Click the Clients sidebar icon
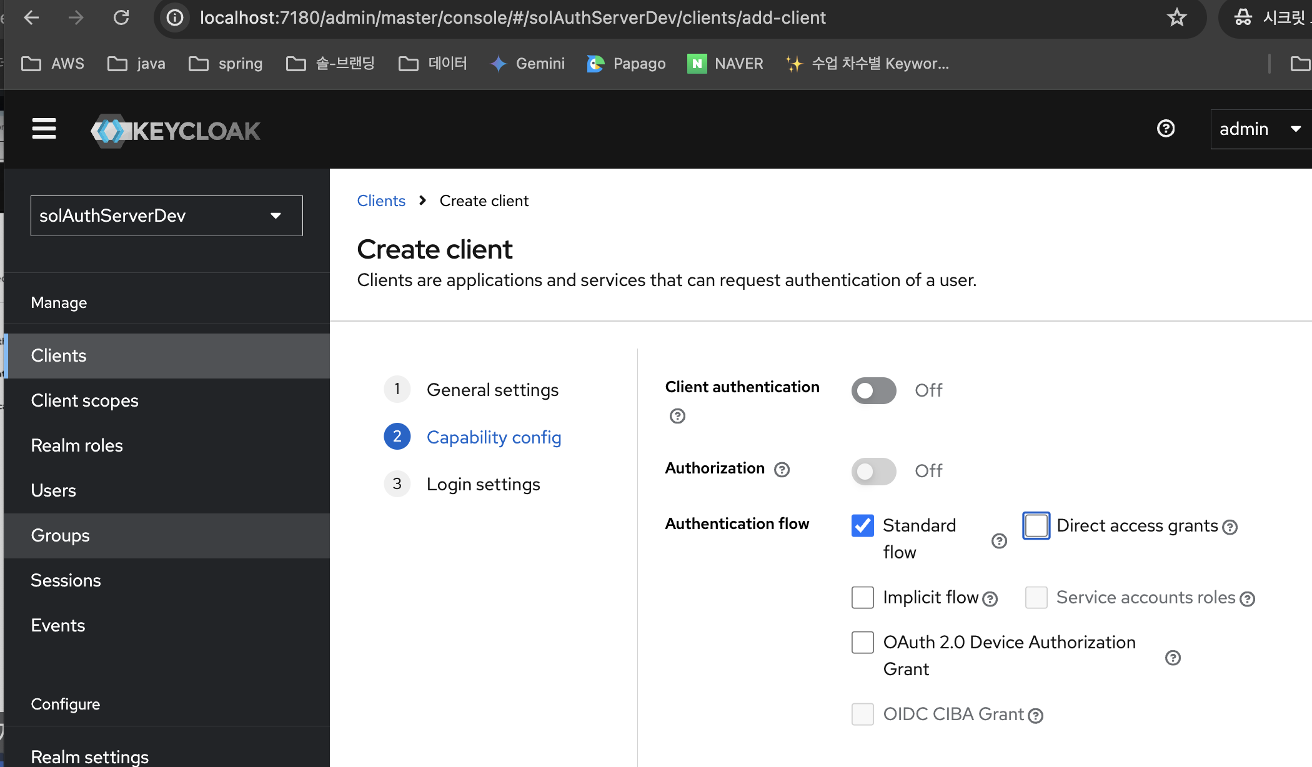 [59, 355]
